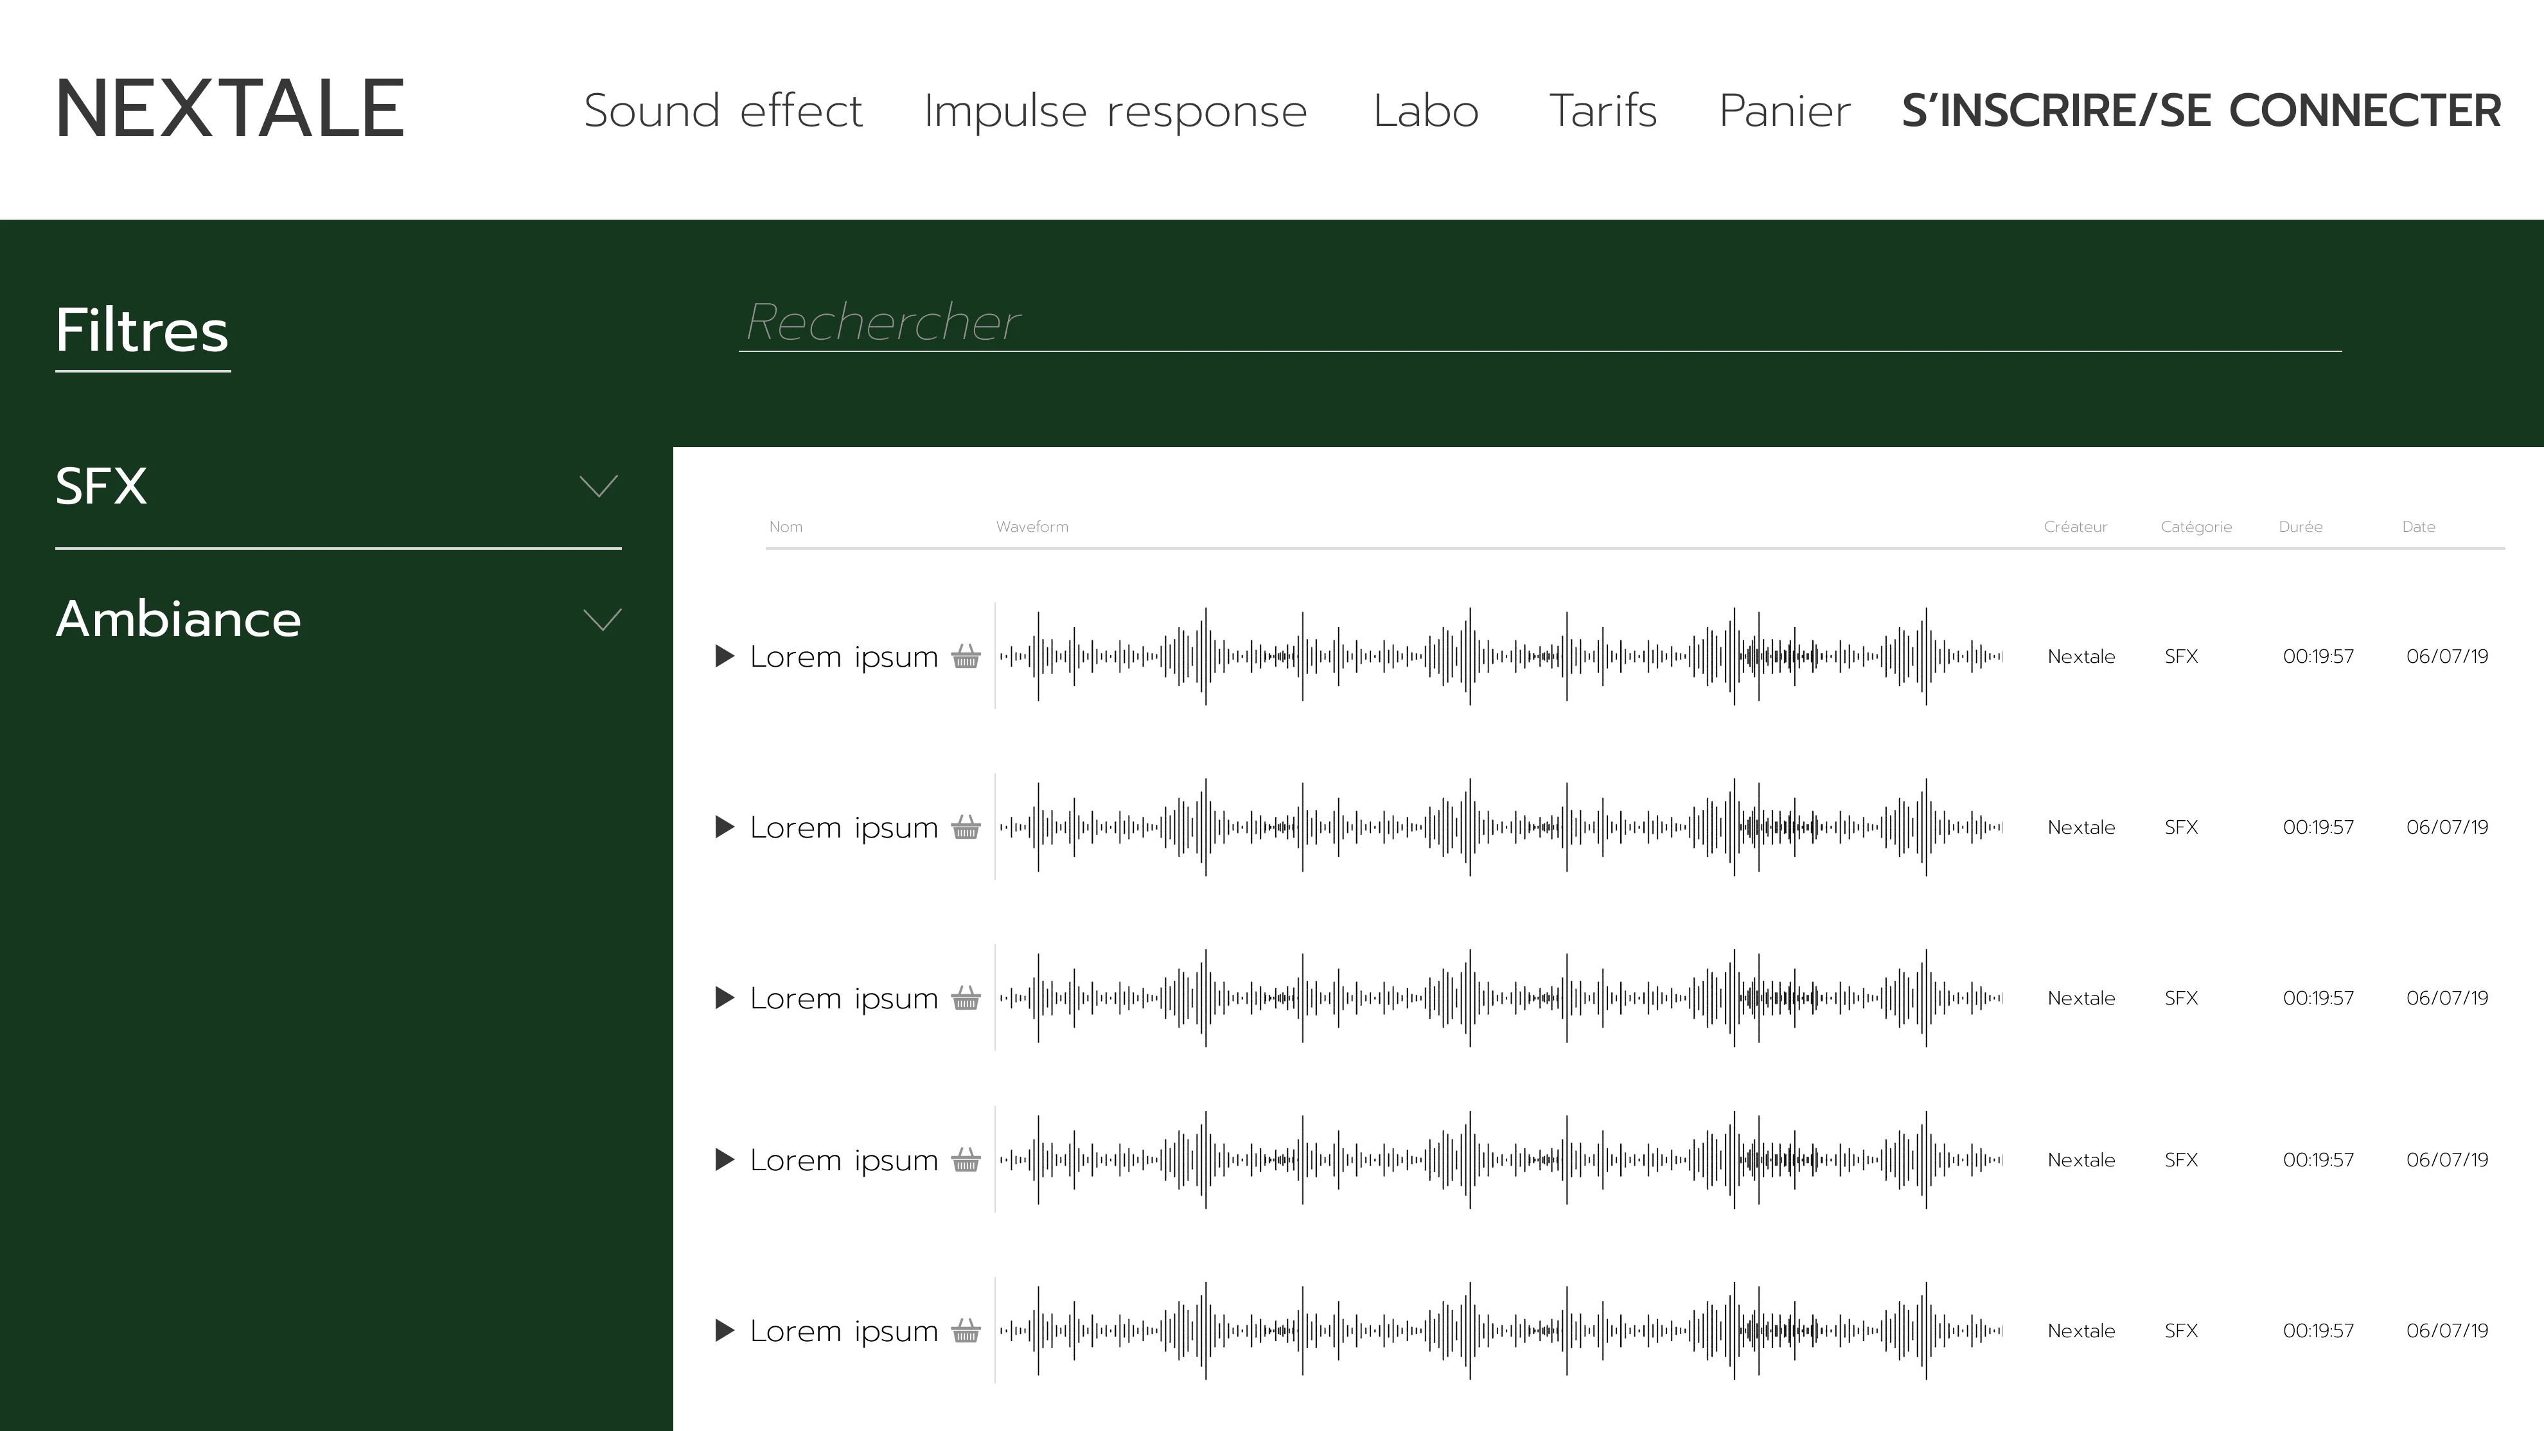Seek within the fourth row waveform
Viewport: 2544px width, 1431px height.
pyautogui.click(x=1500, y=1159)
